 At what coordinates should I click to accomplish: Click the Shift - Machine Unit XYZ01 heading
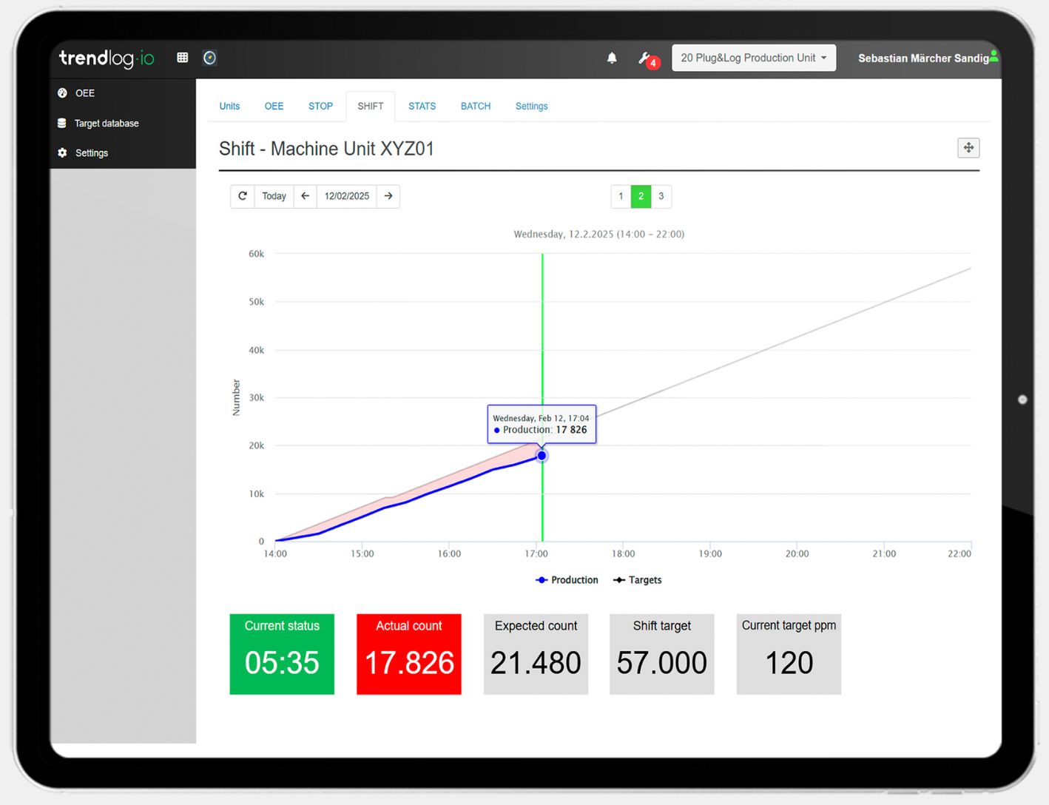(x=326, y=149)
